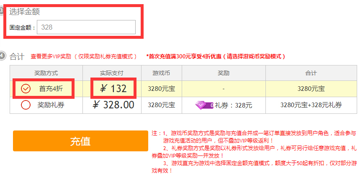
Task: Select the 奖励礼券 radio option
Action: 26,105
